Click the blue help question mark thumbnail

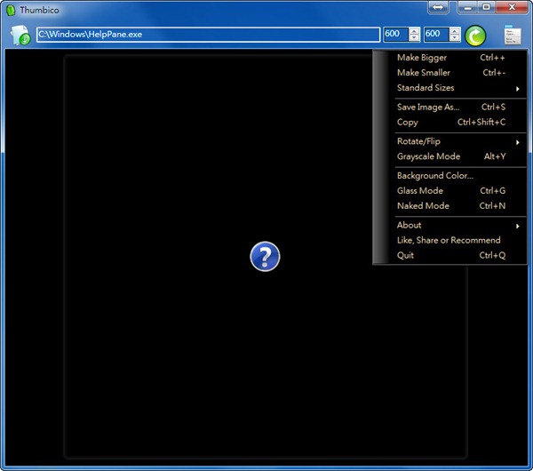point(265,257)
